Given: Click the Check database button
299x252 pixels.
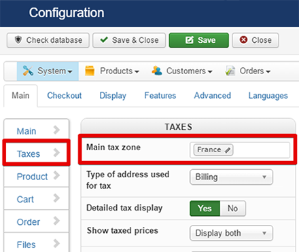Looking at the screenshot, I should 48,40.
